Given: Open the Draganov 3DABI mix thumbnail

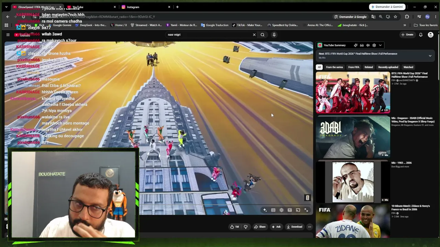Looking at the screenshot, I should click(353, 137).
